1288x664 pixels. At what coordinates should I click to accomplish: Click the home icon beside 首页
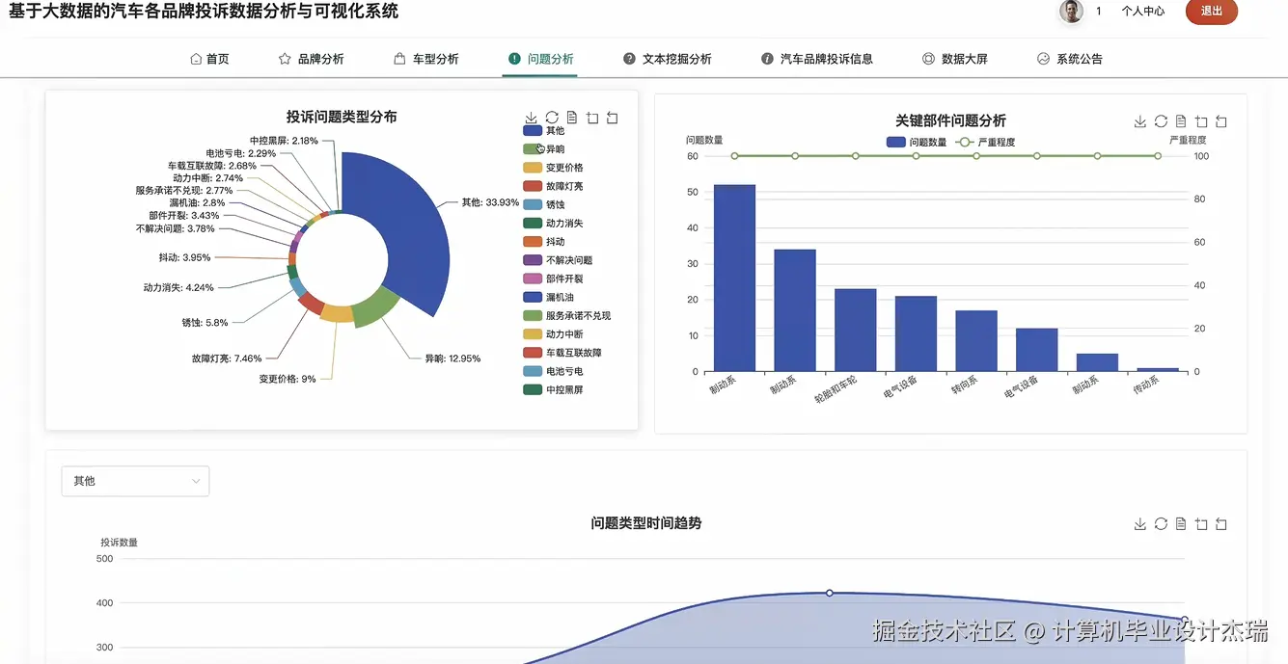pyautogui.click(x=196, y=59)
